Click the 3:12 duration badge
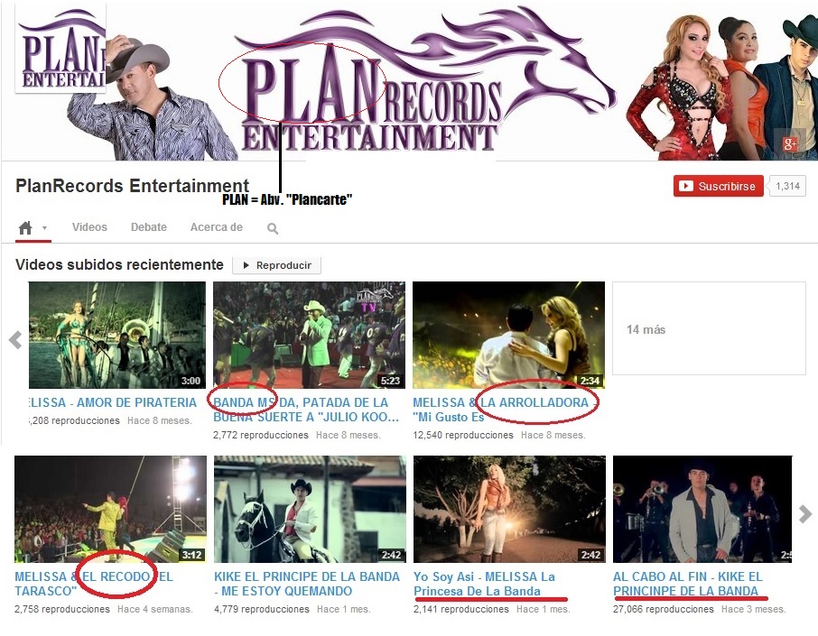Viewport: 818px width, 636px height. click(191, 555)
